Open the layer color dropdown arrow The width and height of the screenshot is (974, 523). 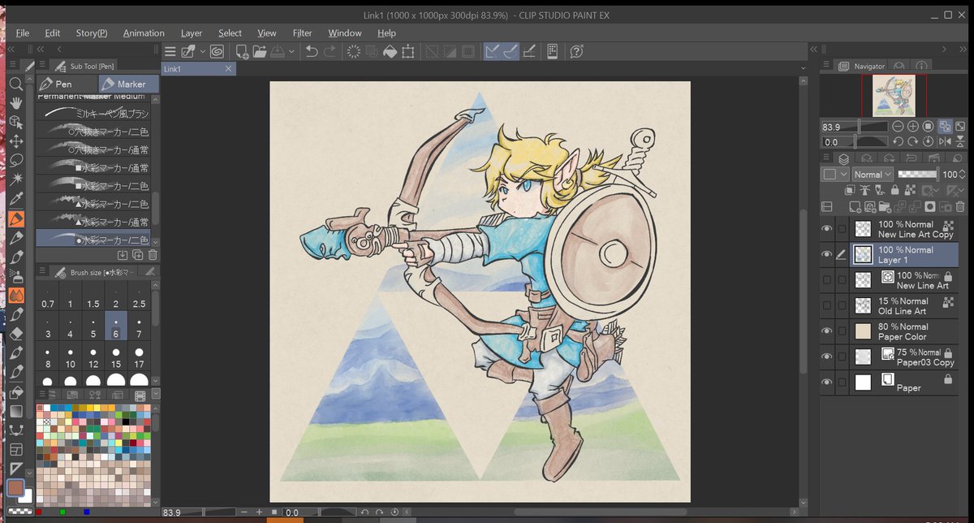tap(844, 174)
